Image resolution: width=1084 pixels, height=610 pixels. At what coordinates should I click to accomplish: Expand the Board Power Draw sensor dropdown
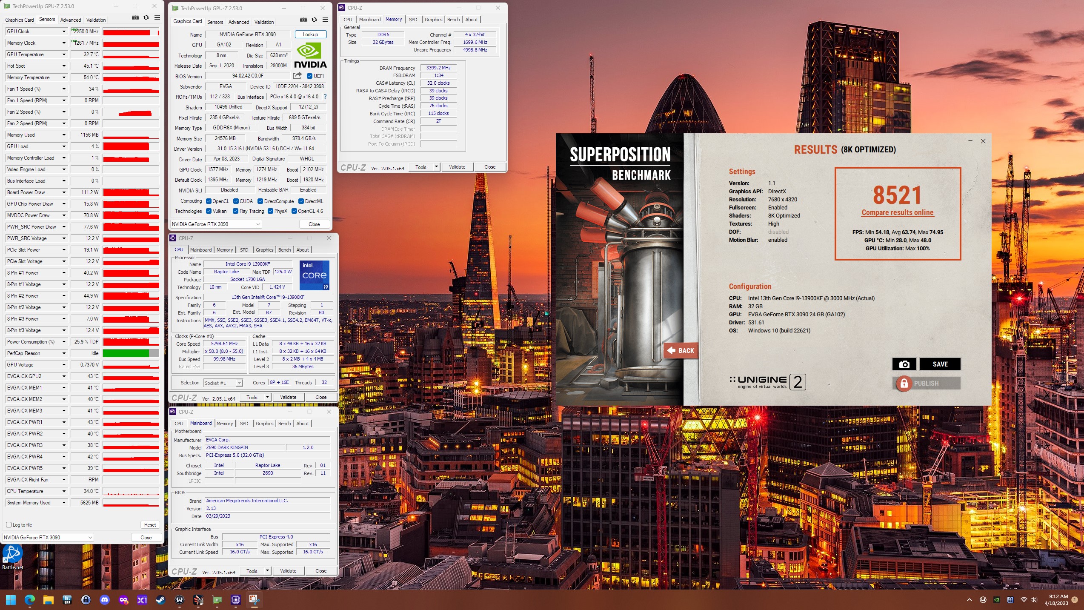click(64, 192)
